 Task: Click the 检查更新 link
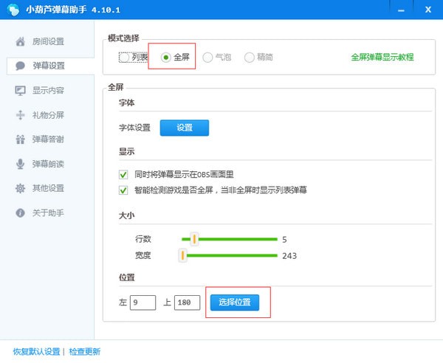[85, 352]
